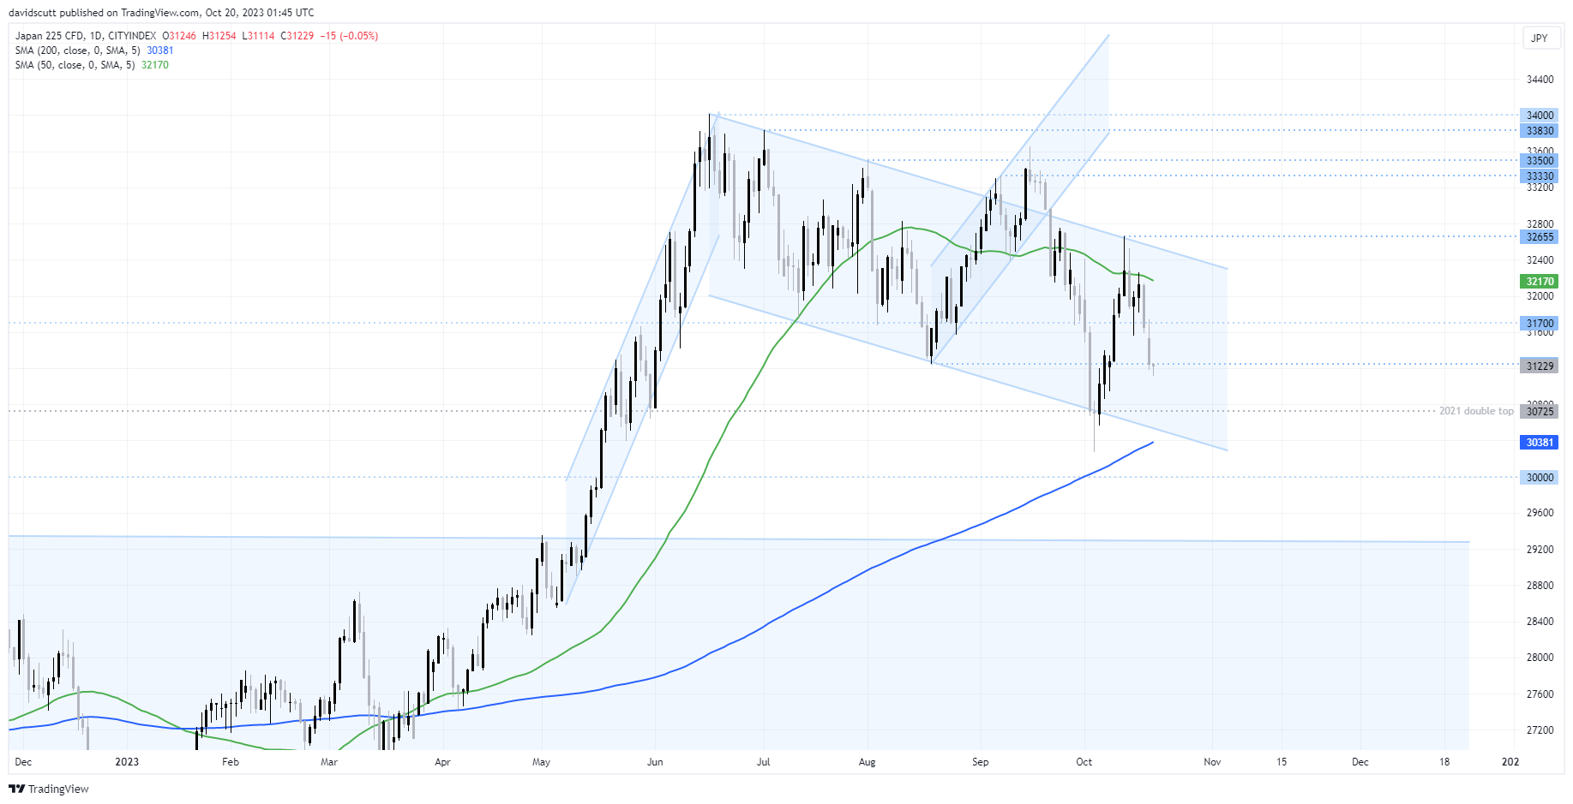Click the Oct label on time axis
Viewport: 1573px width, 804px height.
1084,762
